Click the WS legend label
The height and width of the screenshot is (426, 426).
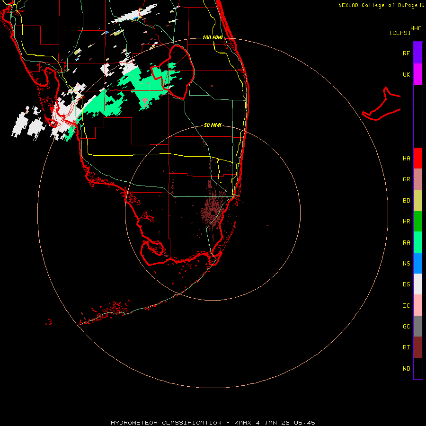406,264
